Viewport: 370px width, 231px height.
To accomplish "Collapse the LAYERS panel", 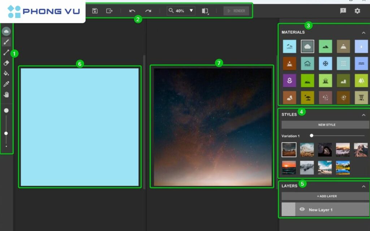I will pos(363,186).
